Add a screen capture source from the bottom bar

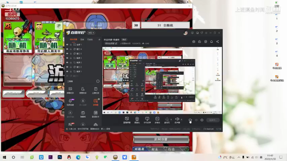[x=127, y=120]
